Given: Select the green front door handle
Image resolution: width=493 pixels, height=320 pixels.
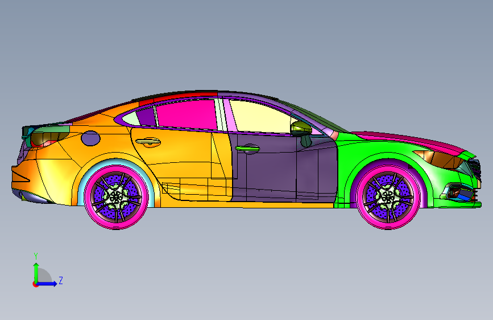Looking at the screenshot, I should click(x=247, y=149).
